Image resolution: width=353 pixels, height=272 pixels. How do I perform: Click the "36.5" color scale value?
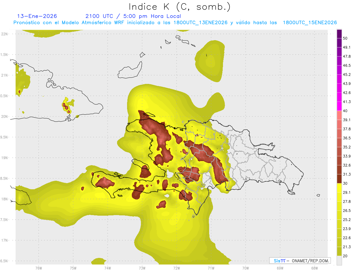tap(347, 138)
